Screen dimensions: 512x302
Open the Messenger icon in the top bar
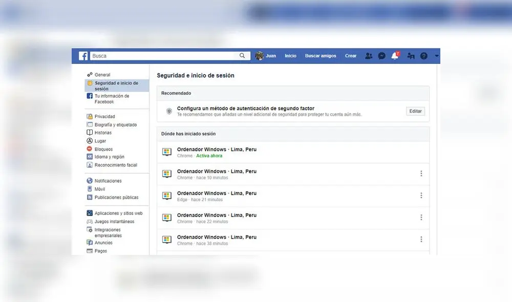pos(381,56)
